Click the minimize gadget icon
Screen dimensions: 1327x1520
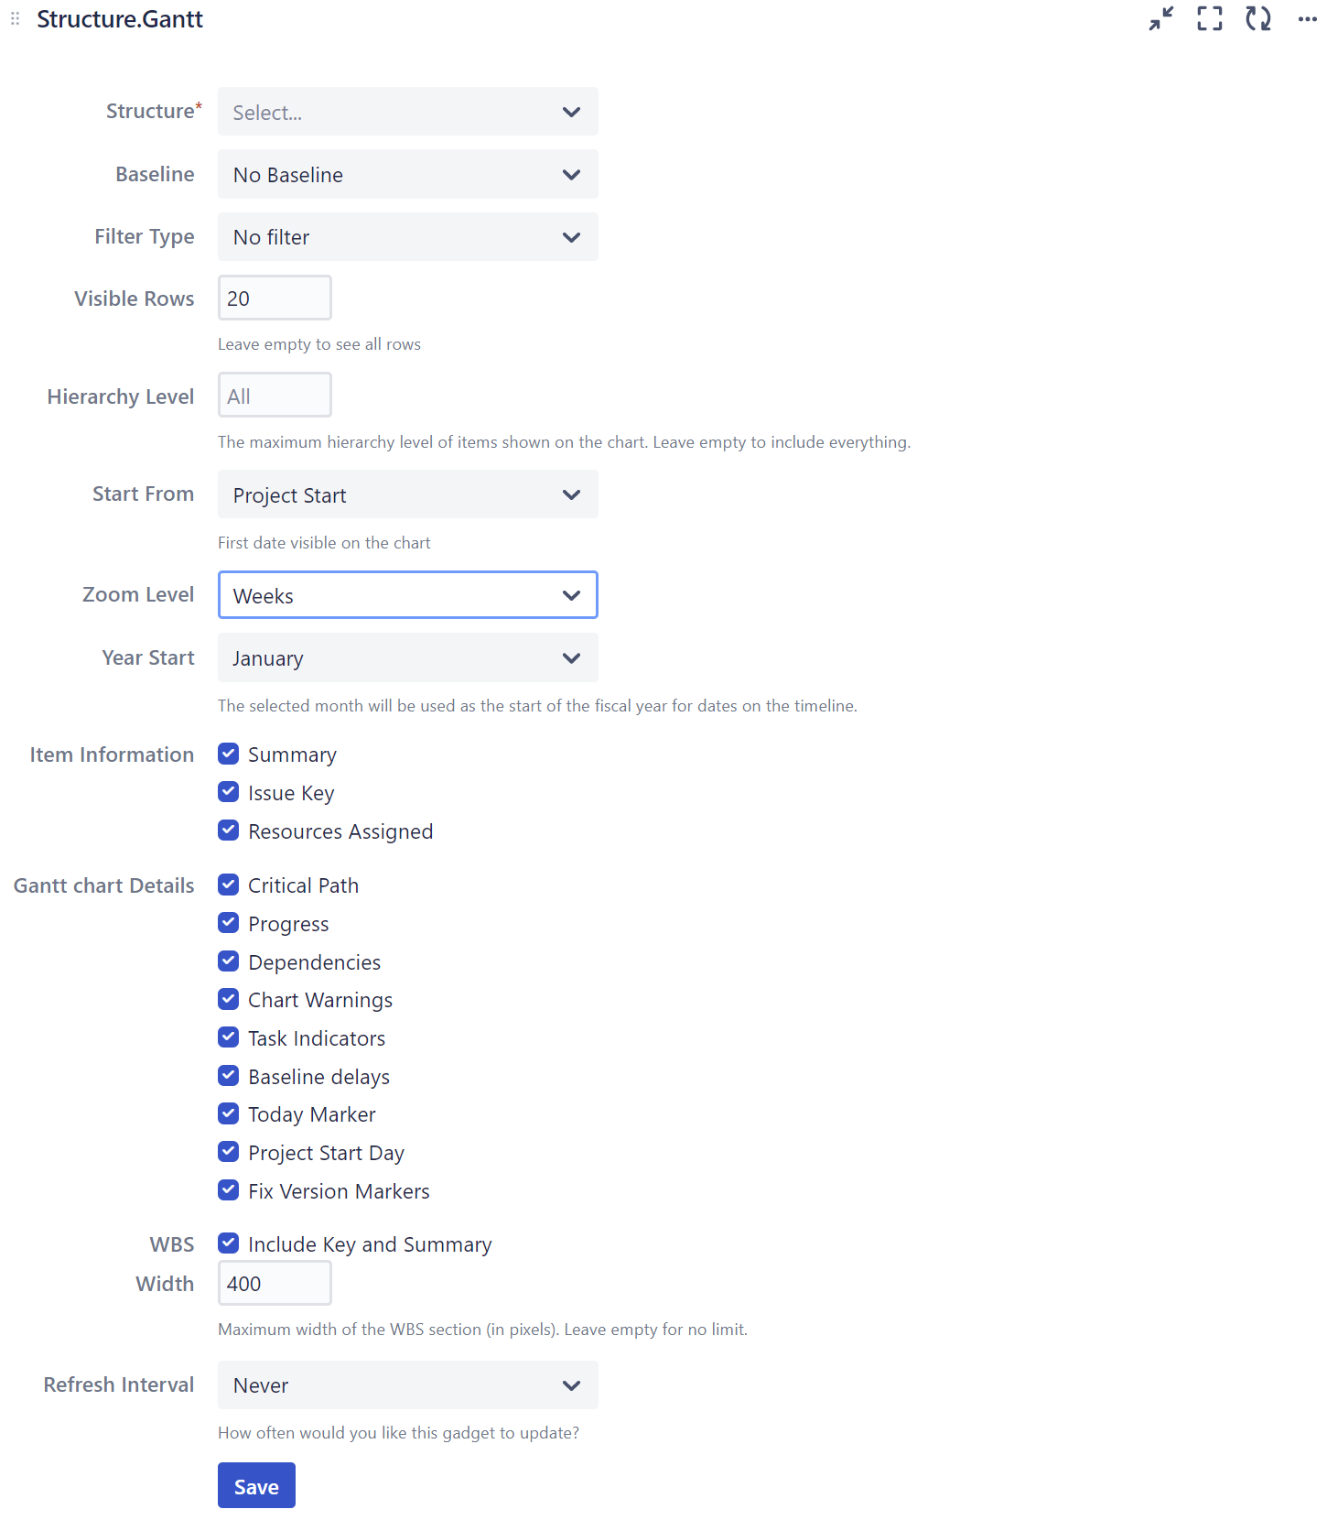[x=1161, y=18]
